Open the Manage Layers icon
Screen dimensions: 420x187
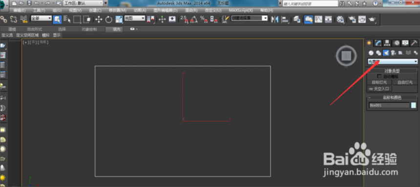coord(296,19)
